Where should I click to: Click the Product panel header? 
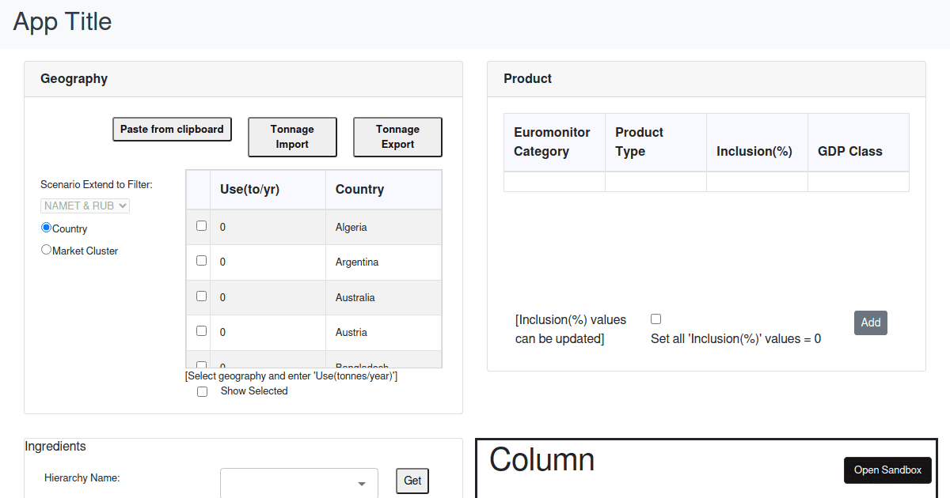point(706,79)
